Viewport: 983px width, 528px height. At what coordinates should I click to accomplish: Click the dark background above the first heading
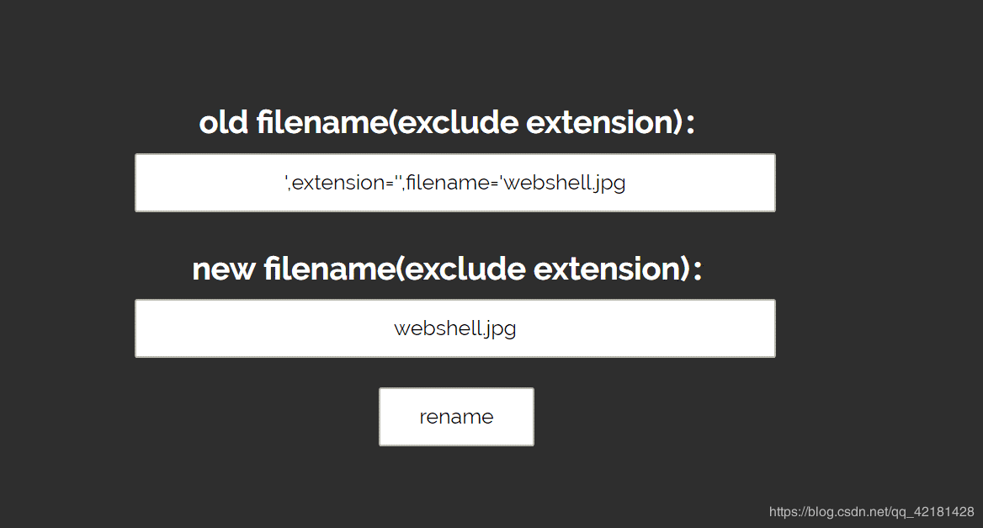pyautogui.click(x=447, y=51)
